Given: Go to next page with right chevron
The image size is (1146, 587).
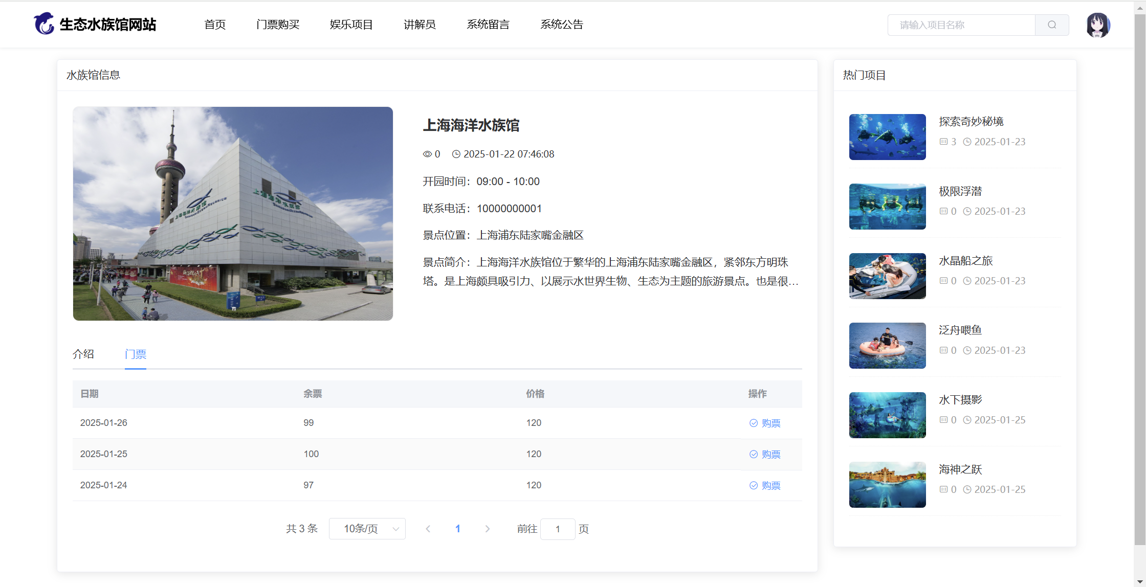Looking at the screenshot, I should coord(487,529).
